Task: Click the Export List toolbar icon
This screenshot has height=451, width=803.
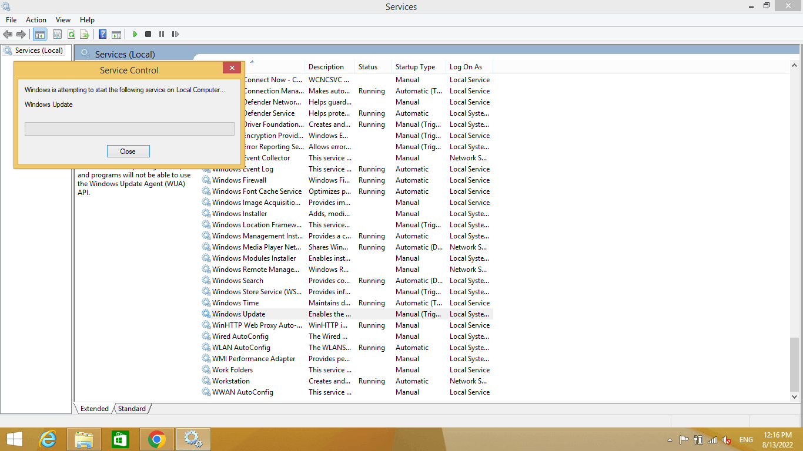Action: tap(85, 35)
